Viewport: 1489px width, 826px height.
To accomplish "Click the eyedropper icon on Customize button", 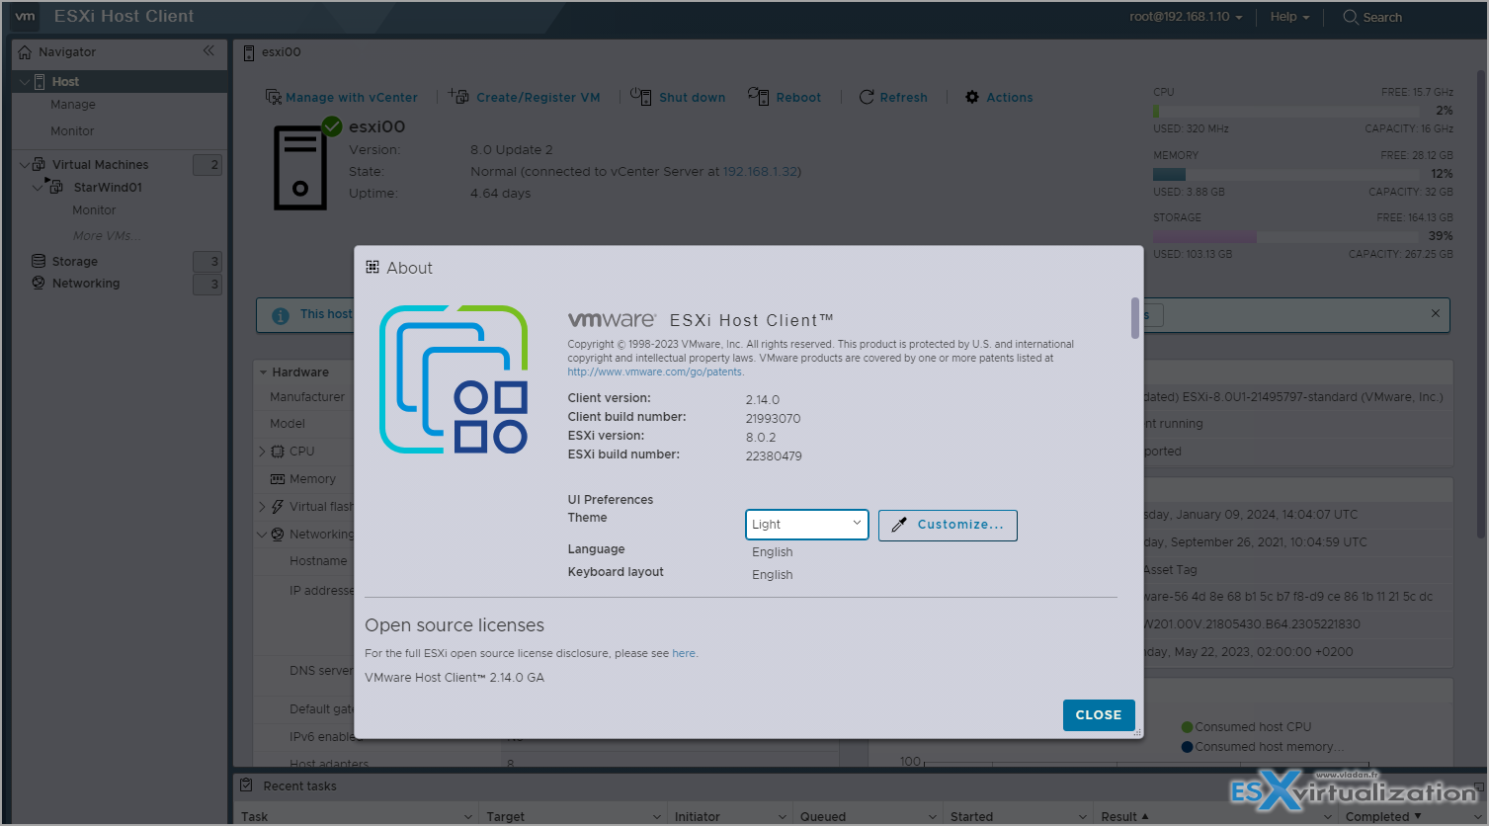I will [899, 525].
